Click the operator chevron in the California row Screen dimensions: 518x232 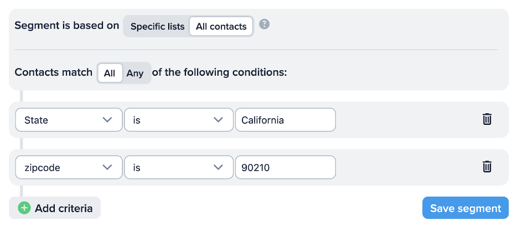pos(218,120)
